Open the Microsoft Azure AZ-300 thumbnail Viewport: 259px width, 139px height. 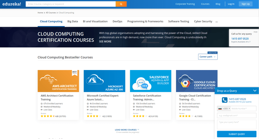(104, 81)
